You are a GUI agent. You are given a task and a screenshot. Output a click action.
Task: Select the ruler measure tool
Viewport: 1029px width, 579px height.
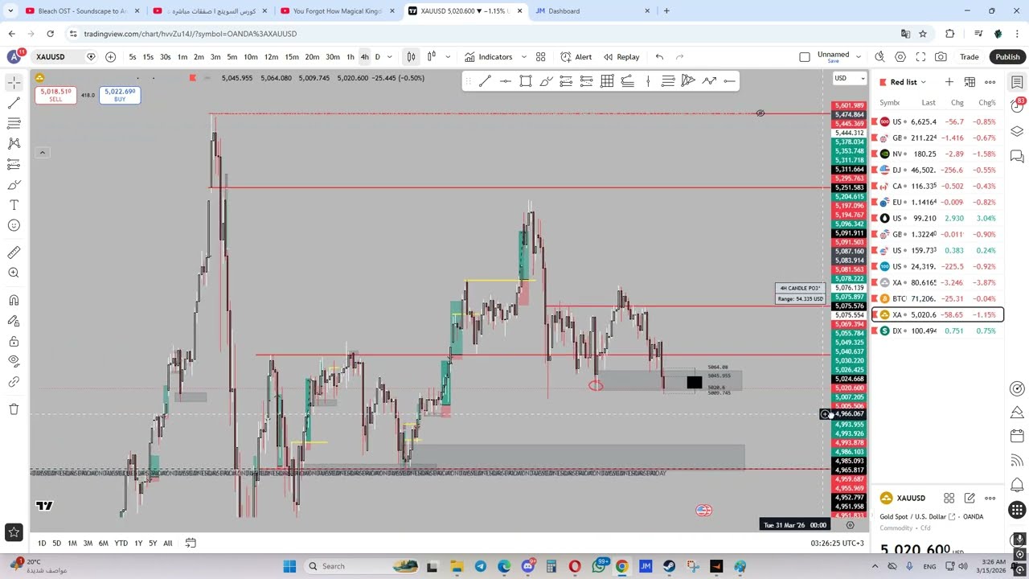pyautogui.click(x=14, y=253)
